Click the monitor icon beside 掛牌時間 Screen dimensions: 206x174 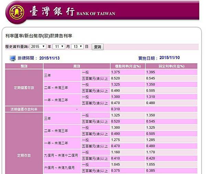coord(13,58)
